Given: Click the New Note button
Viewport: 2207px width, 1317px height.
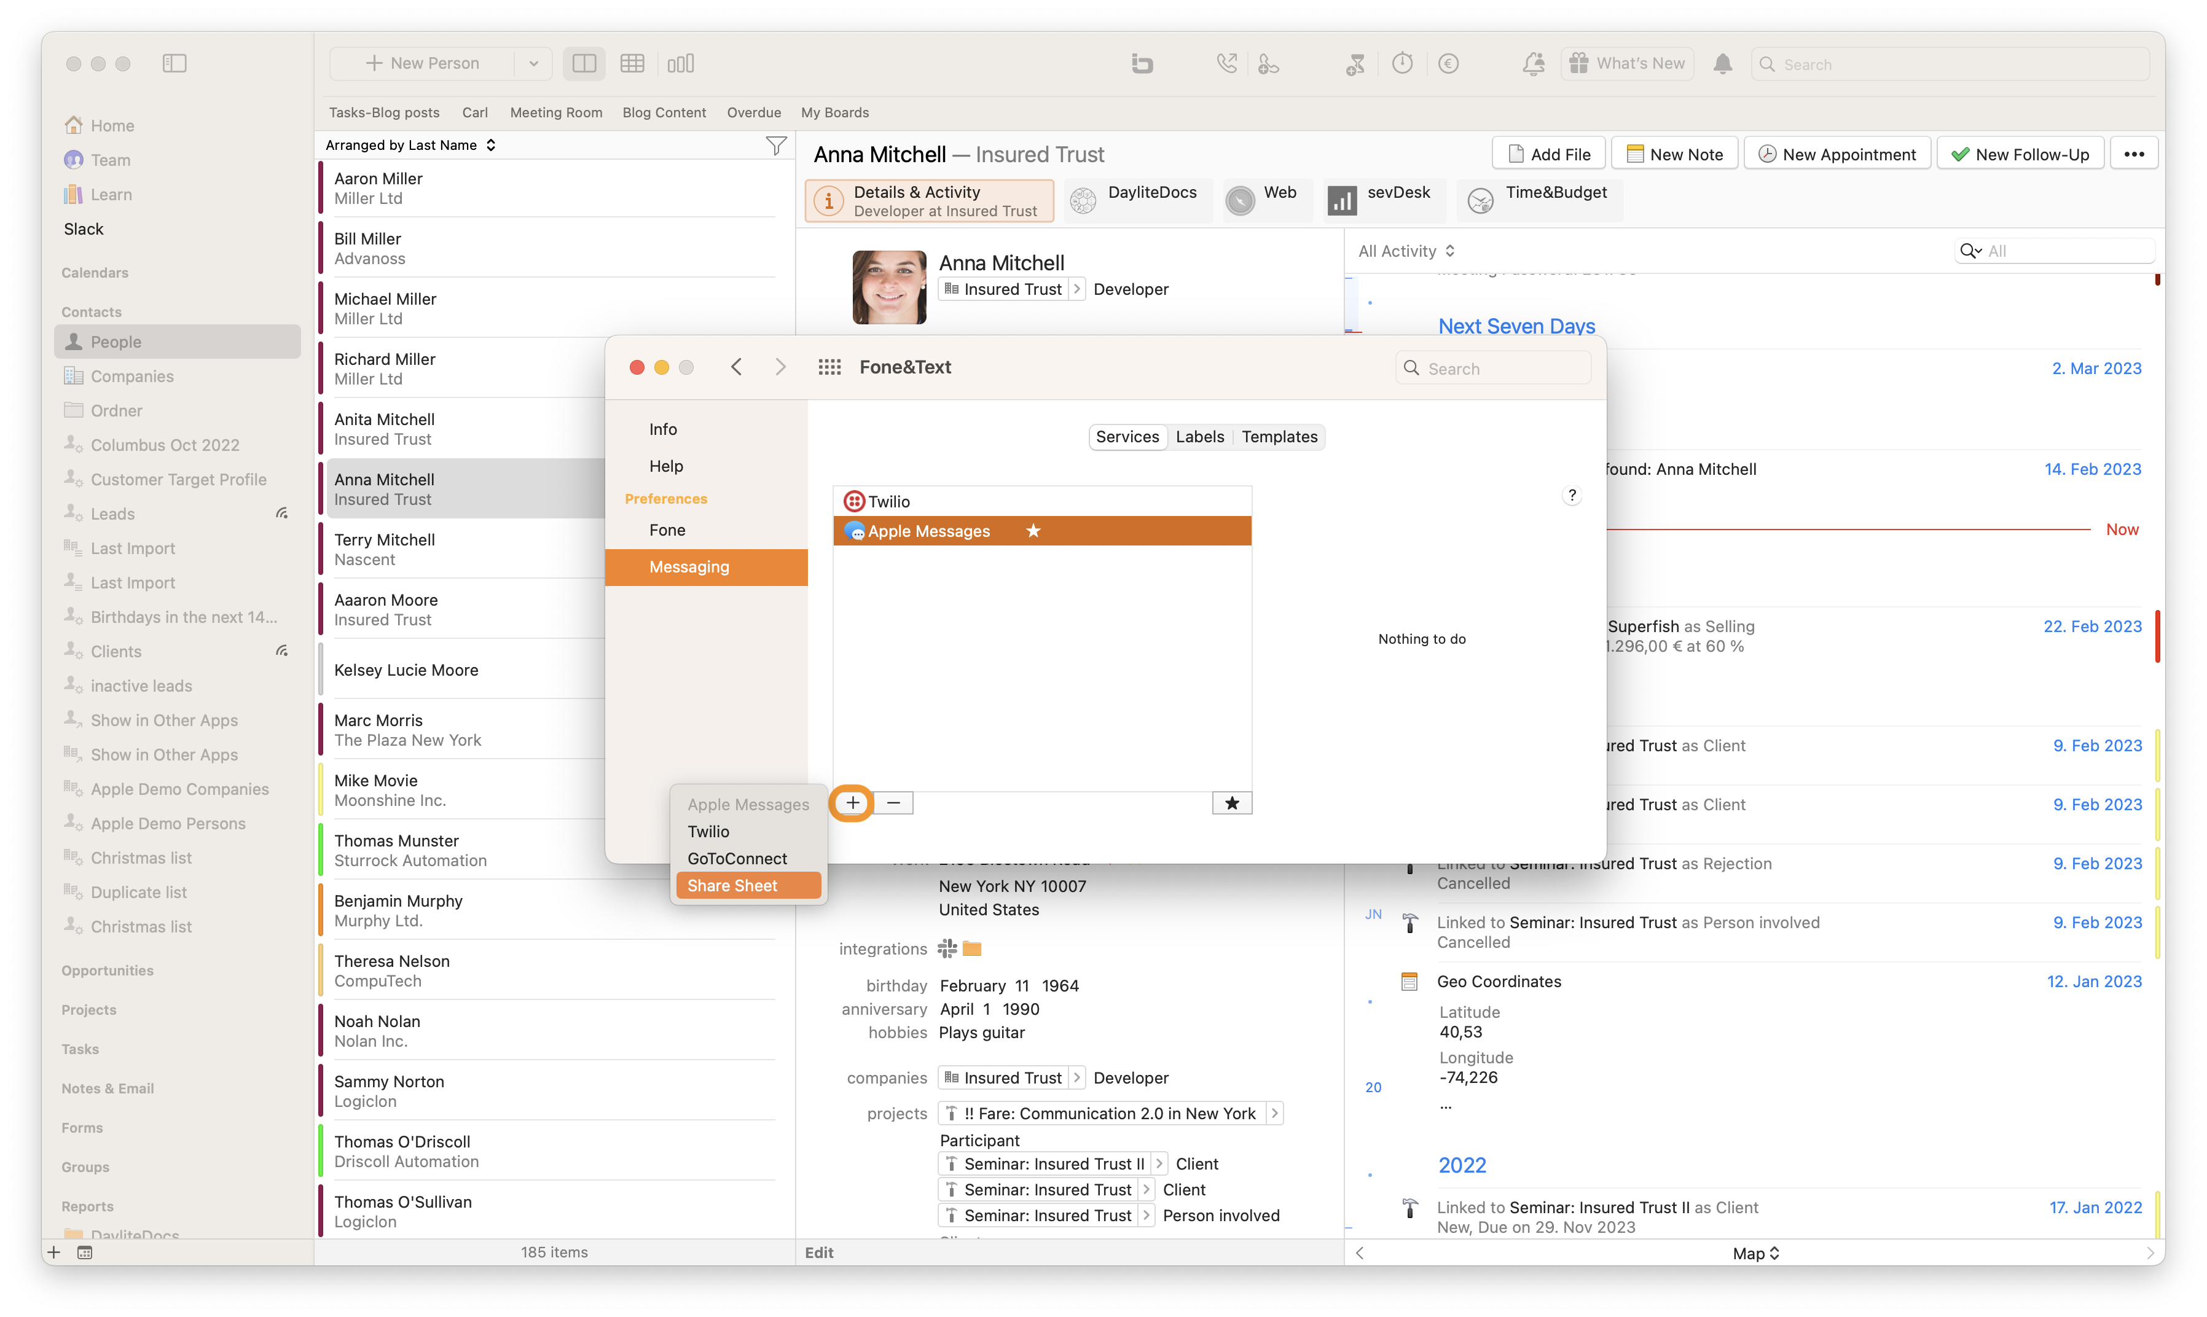Looking at the screenshot, I should tap(1674, 154).
